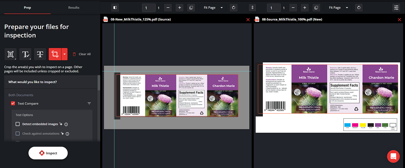This screenshot has height=168, width=405.
Task: Click Chardon Marie title in New document
Action: tap(381, 78)
